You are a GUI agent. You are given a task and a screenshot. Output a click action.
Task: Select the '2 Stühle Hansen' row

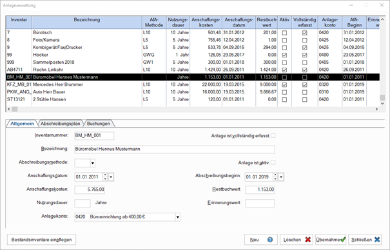tap(193, 99)
